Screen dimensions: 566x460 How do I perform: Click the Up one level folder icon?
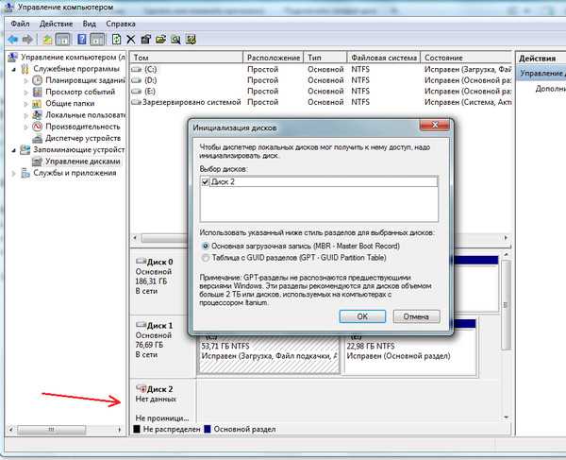(47, 40)
